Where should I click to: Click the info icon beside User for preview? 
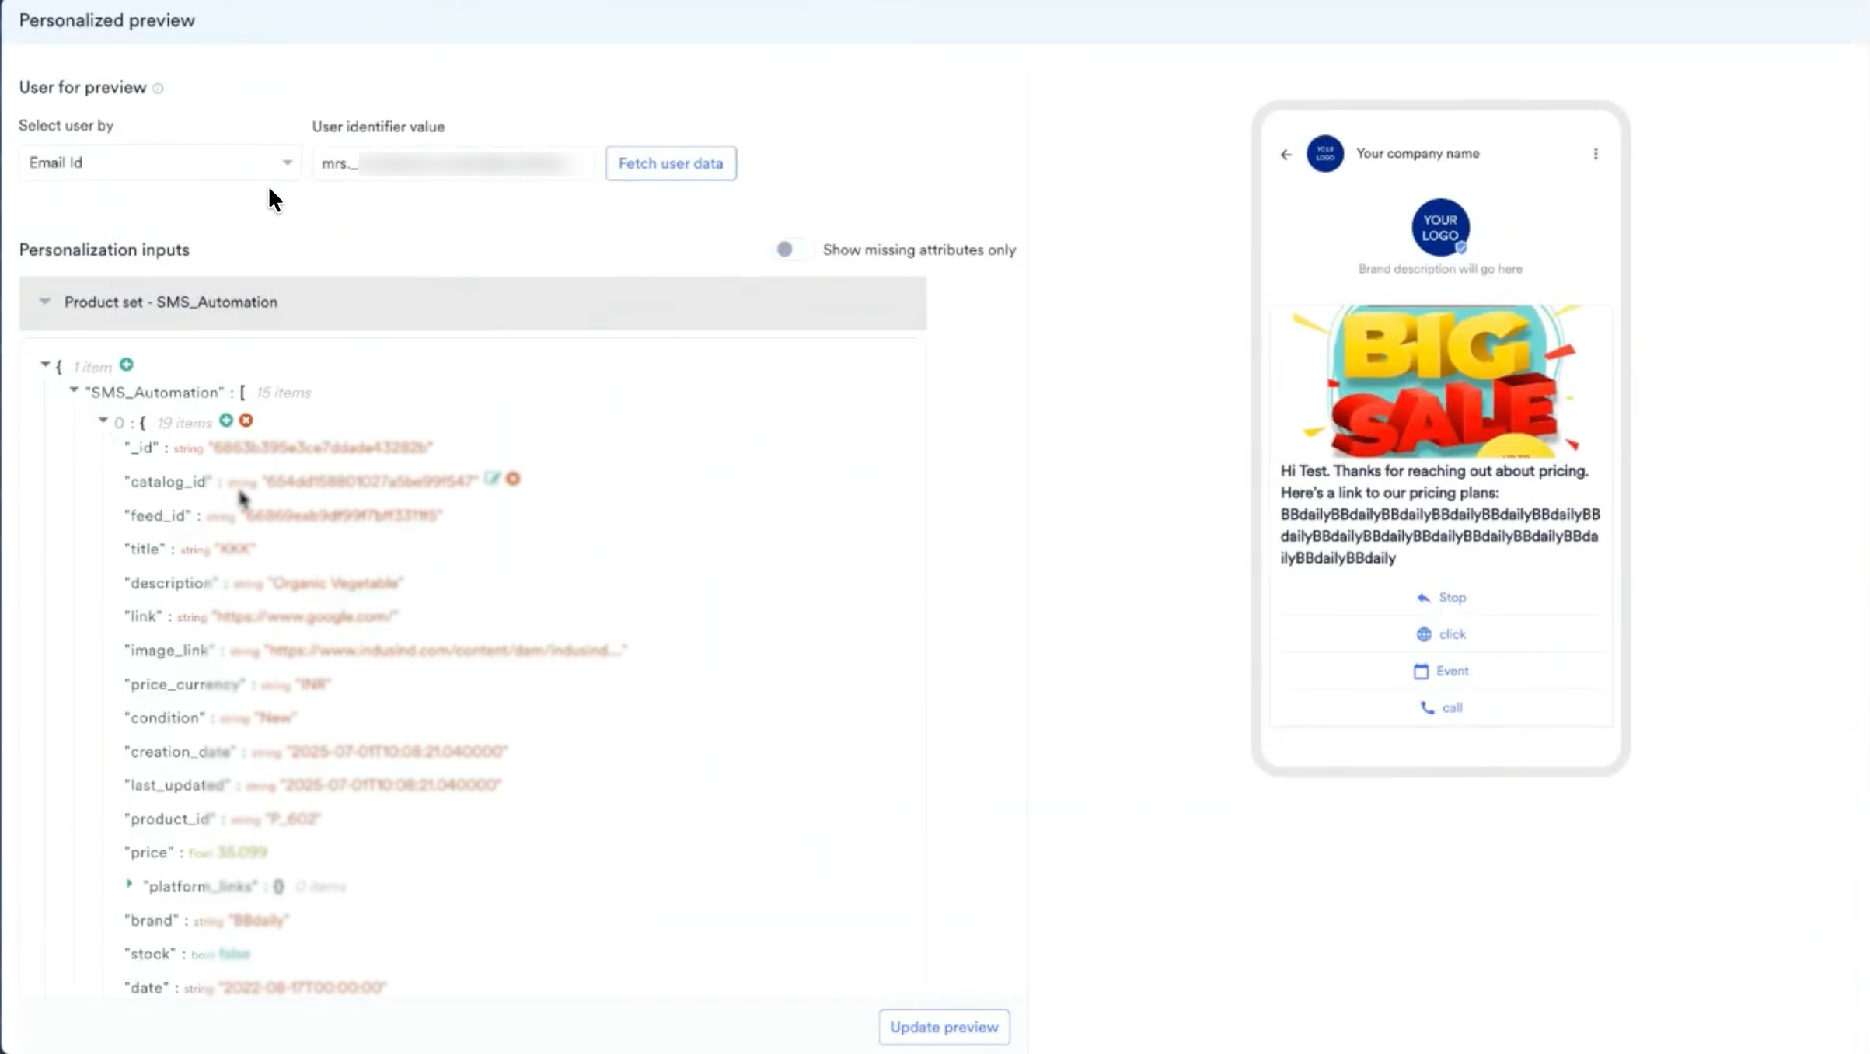[x=158, y=88]
